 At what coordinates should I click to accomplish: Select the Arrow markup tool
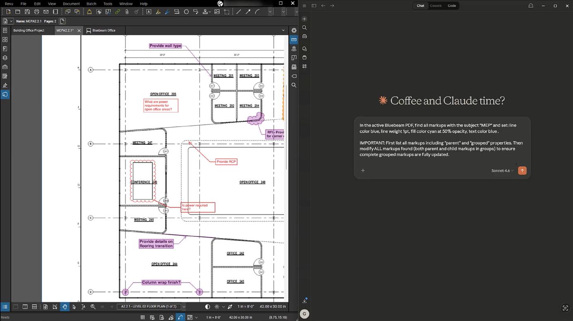[x=248, y=12]
